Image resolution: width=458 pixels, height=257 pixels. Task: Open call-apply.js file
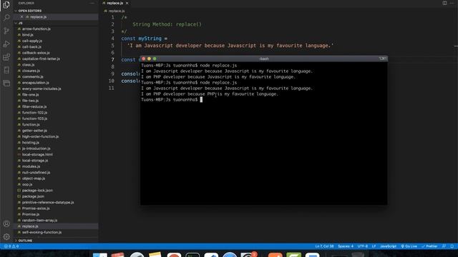(x=32, y=41)
